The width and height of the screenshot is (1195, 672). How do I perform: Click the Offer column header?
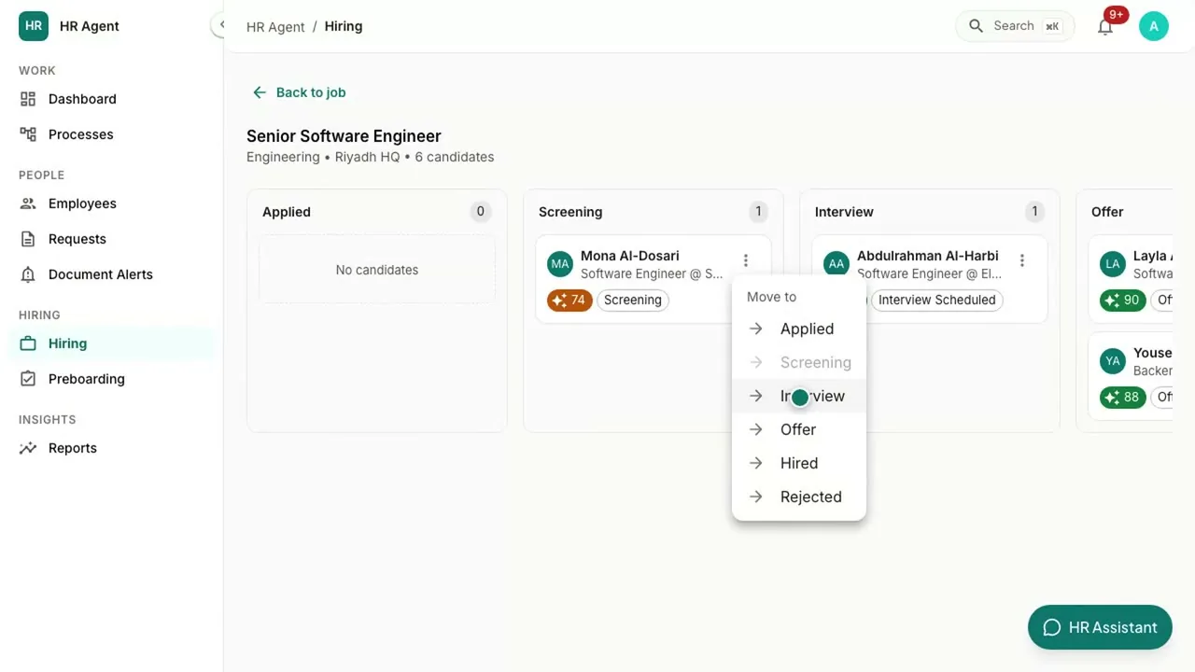(1107, 212)
